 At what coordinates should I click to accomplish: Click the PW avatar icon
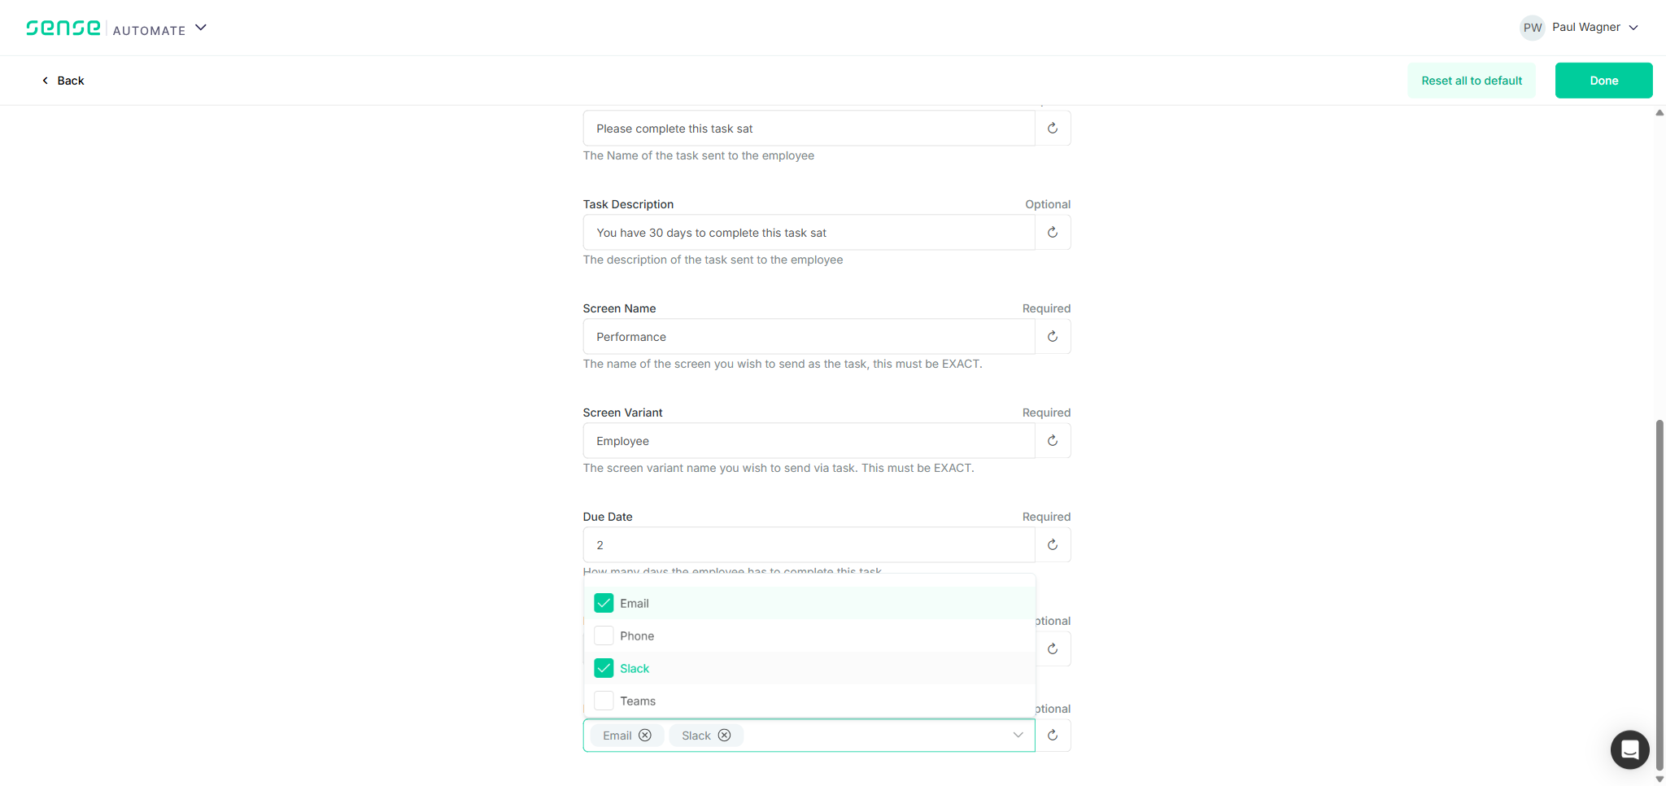1532,27
